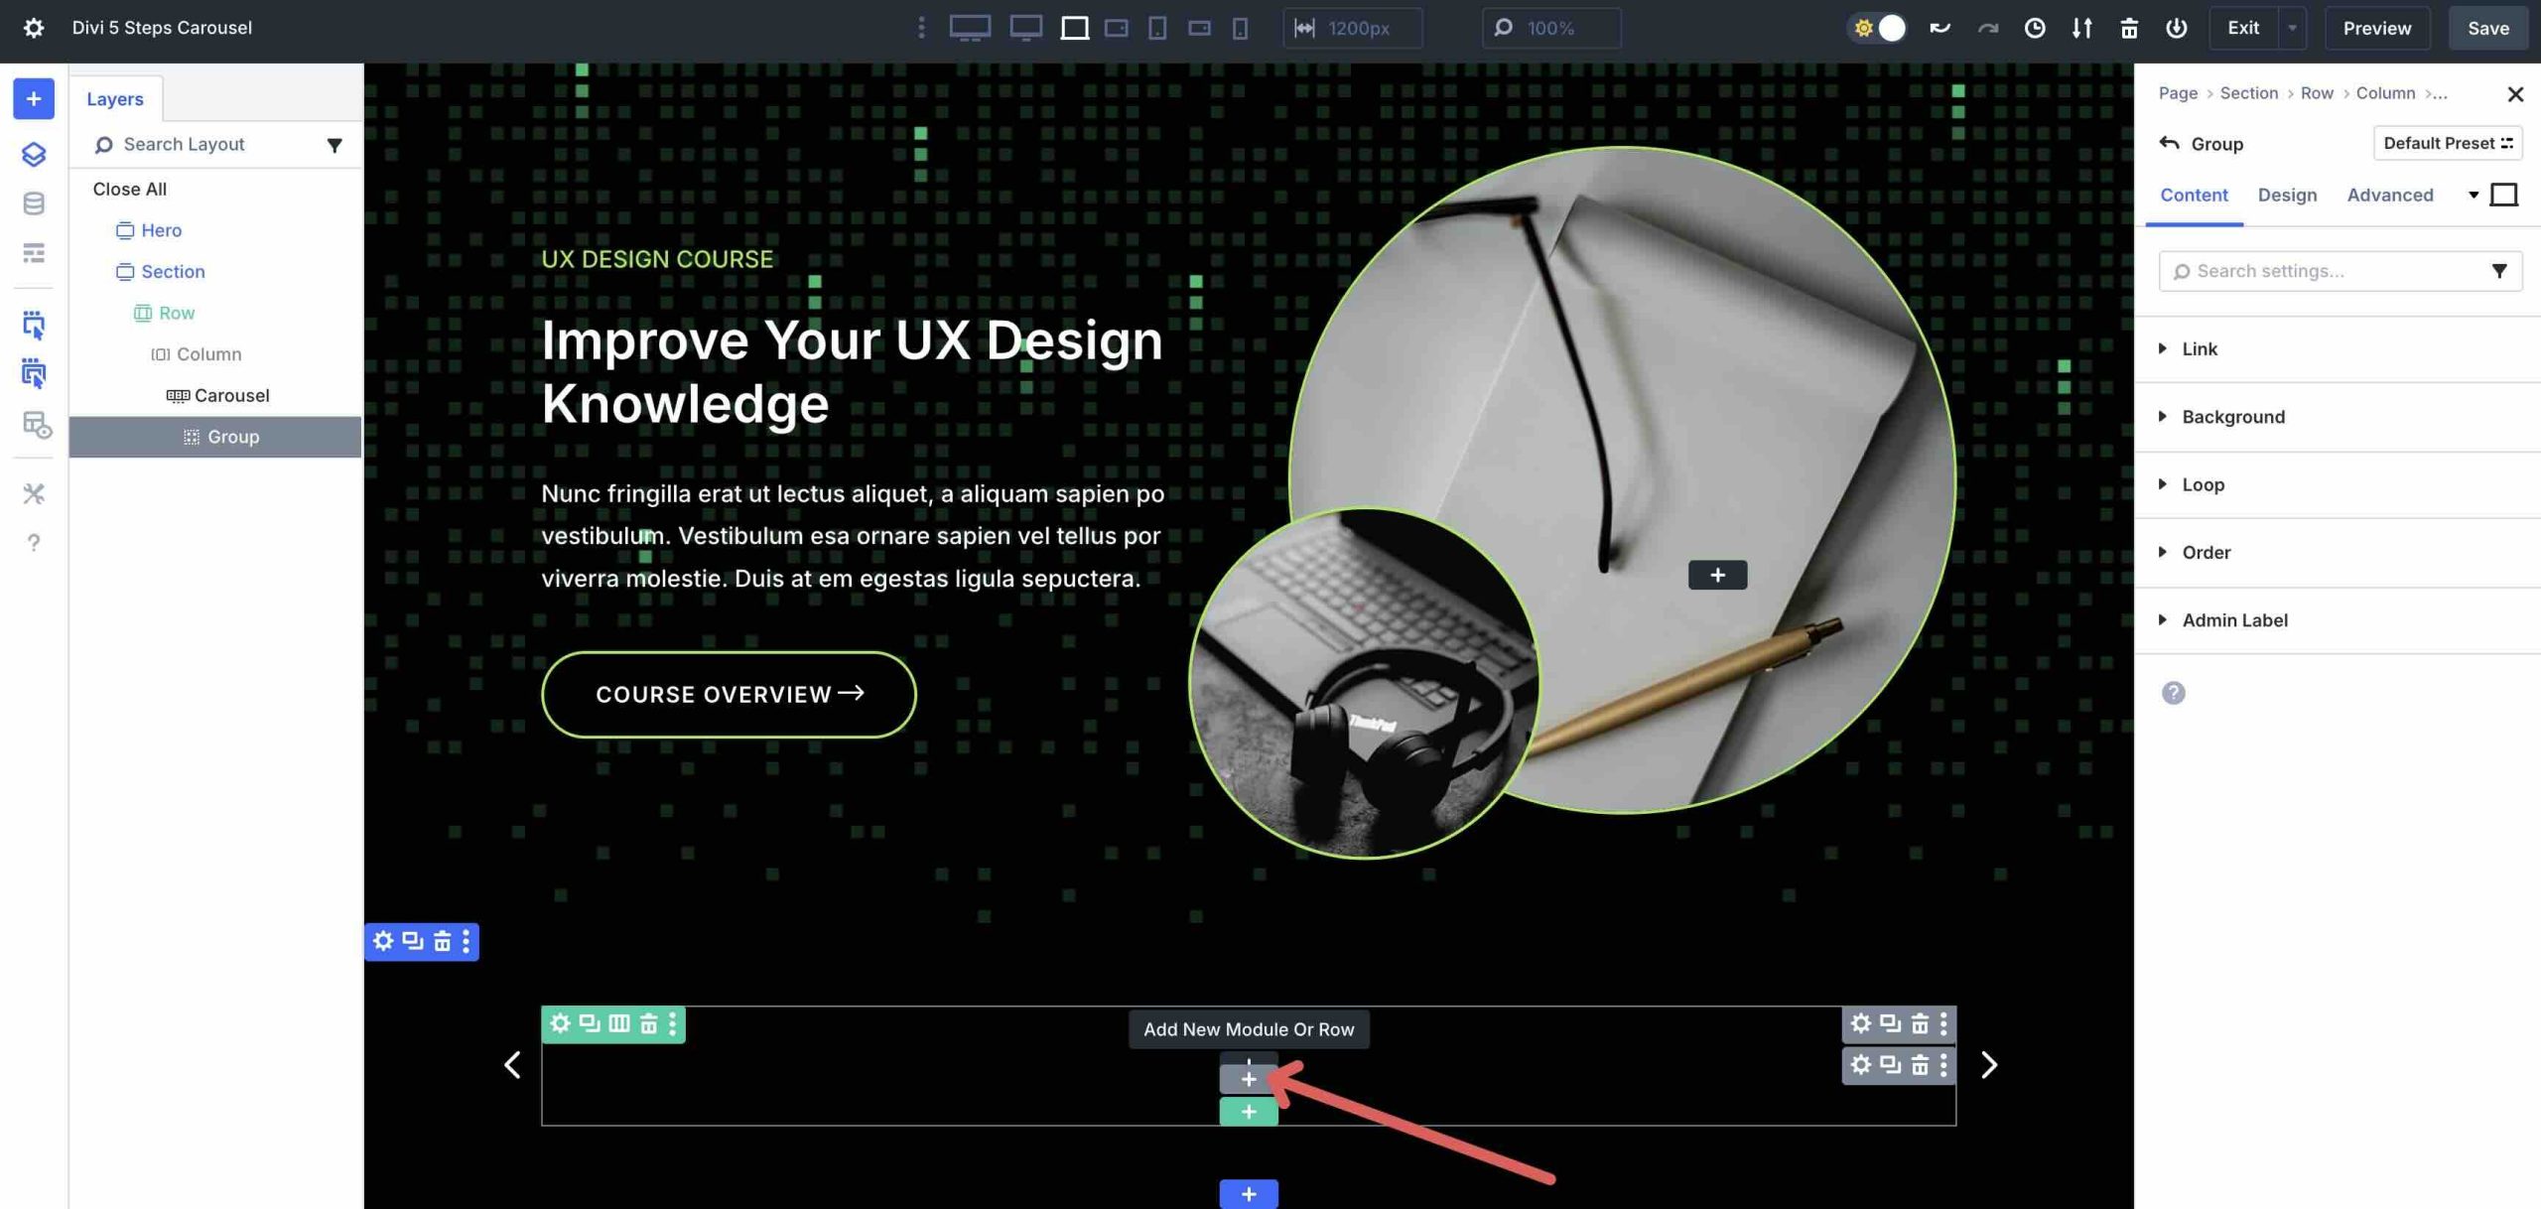Open the trash icon in the top toolbar
The image size is (2541, 1209).
[x=2129, y=28]
